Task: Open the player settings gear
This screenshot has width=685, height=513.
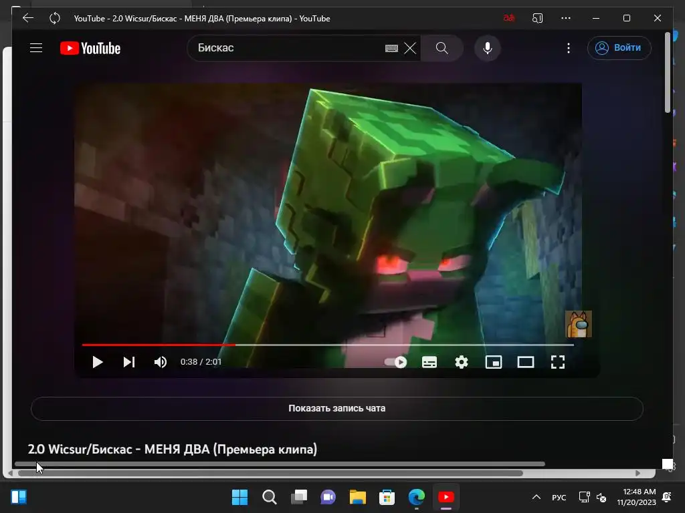Action: [462, 362]
